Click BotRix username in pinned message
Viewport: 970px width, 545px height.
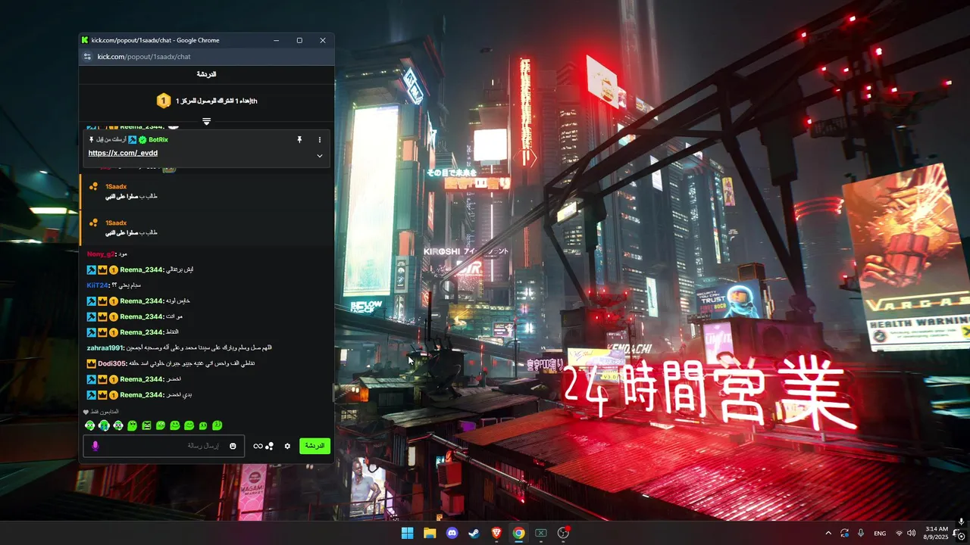pyautogui.click(x=158, y=140)
